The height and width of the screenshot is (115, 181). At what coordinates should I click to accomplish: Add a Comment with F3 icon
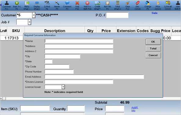(x=67, y=5)
